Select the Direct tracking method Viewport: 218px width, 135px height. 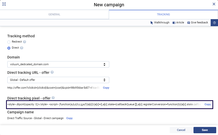[x=9, y=48]
